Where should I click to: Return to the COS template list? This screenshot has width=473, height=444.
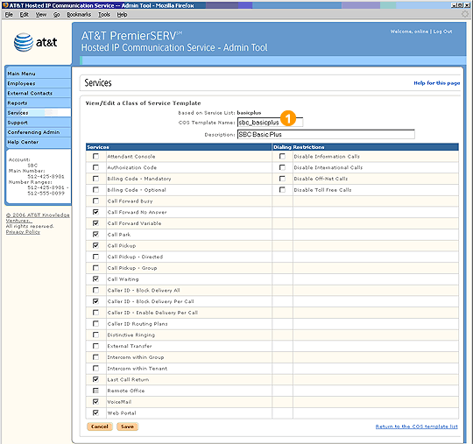[x=417, y=426]
